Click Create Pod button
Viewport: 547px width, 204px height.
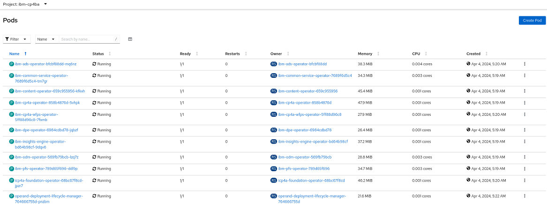tap(532, 21)
